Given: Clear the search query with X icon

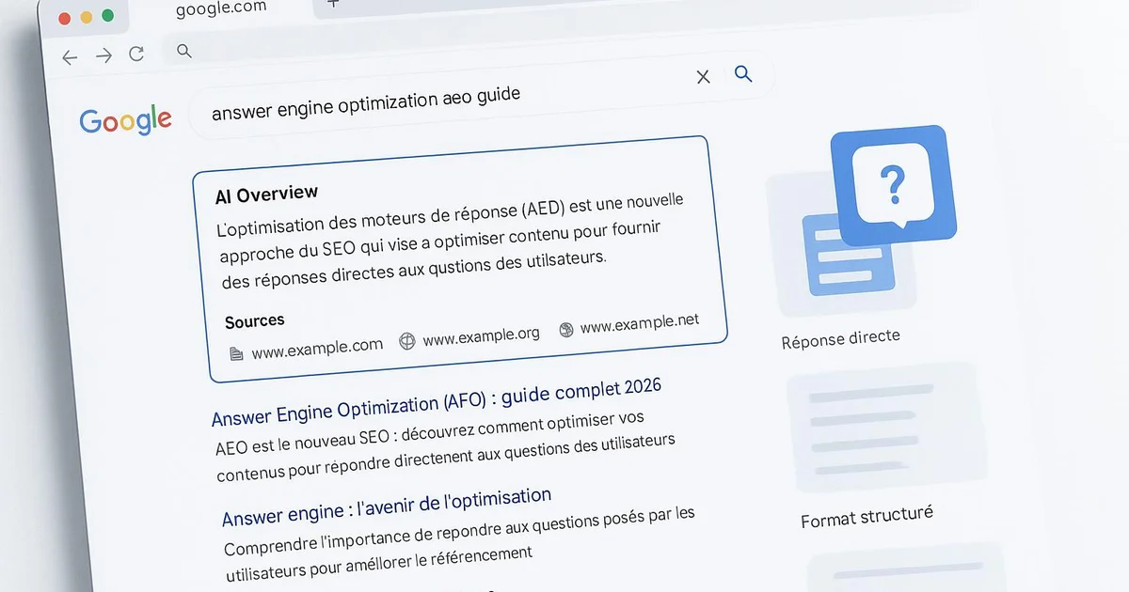Looking at the screenshot, I should click(703, 77).
